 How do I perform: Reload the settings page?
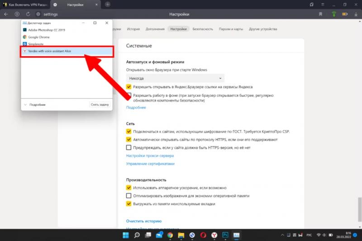(28, 14)
